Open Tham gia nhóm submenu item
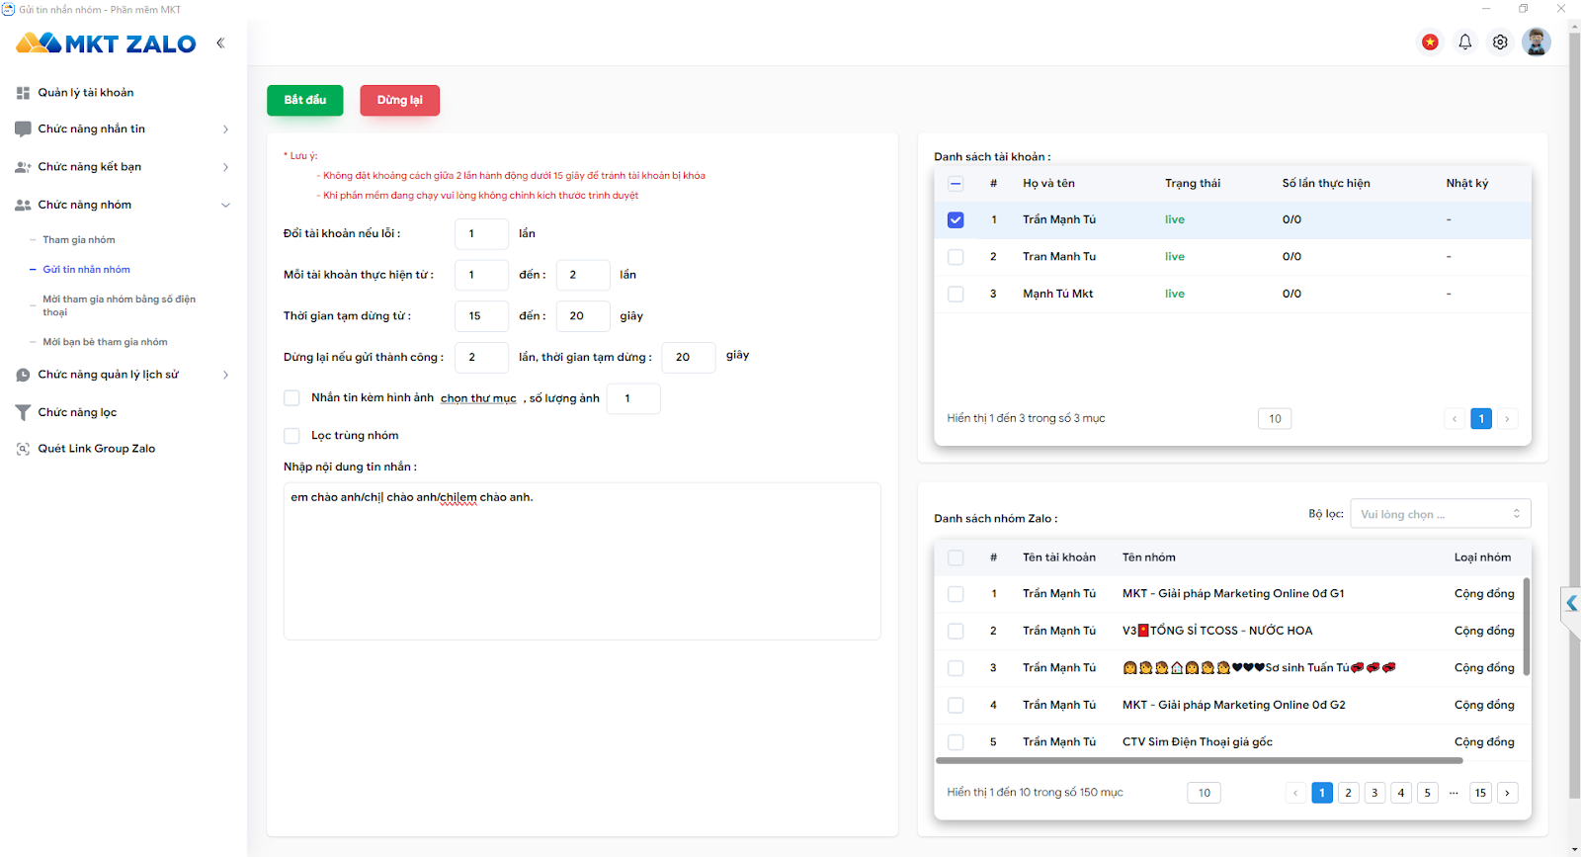Screen dimensions: 1581x857 coord(79,240)
